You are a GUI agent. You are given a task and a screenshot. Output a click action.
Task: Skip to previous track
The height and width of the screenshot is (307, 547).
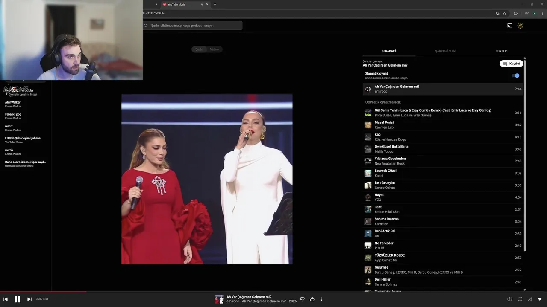[x=6, y=299]
